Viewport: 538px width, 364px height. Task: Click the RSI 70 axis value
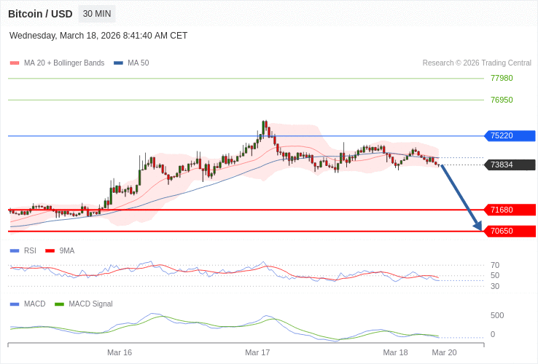[x=495, y=265]
